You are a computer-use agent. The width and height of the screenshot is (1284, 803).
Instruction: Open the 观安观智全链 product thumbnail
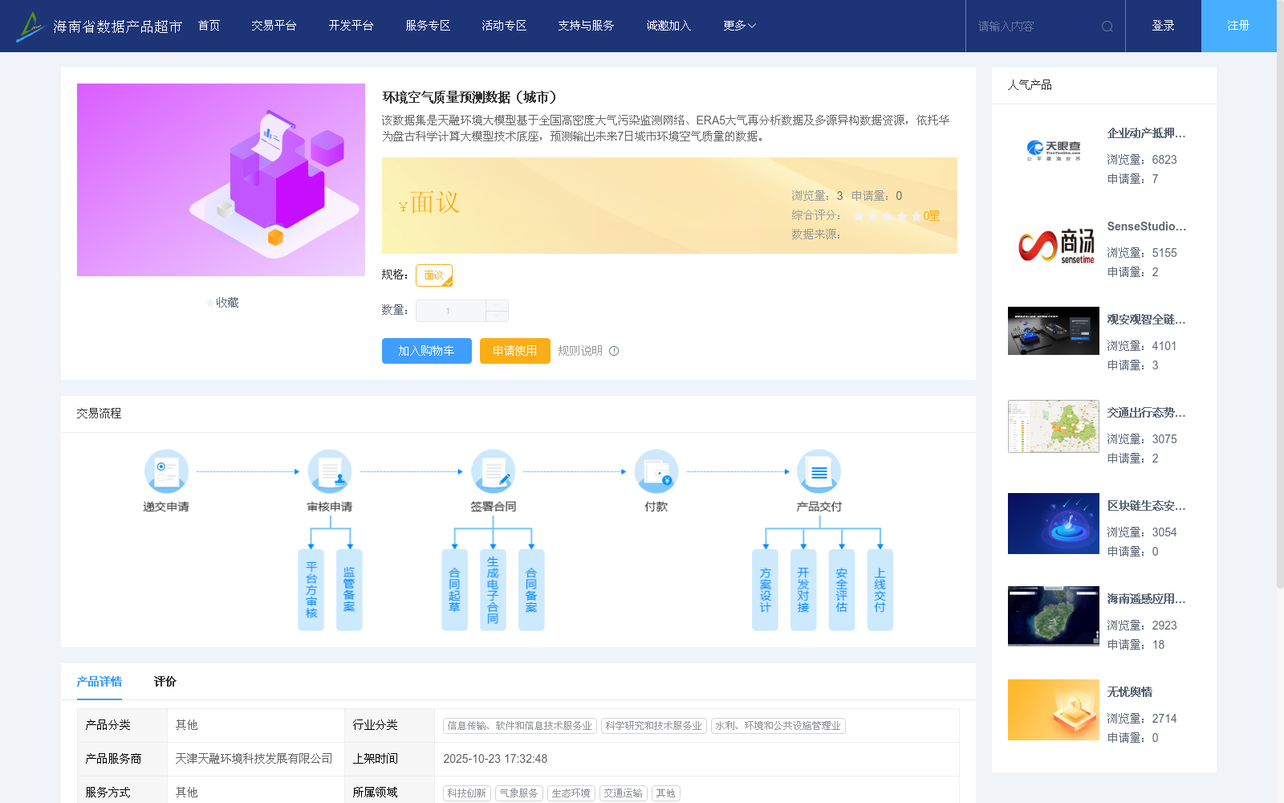[1054, 331]
